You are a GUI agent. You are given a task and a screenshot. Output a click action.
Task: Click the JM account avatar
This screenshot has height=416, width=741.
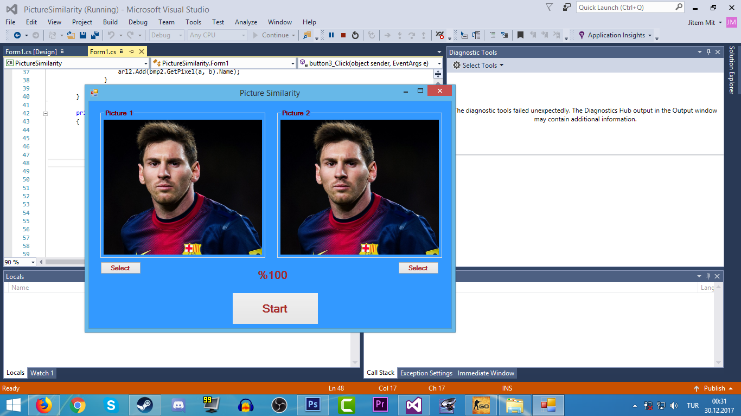[x=731, y=22]
